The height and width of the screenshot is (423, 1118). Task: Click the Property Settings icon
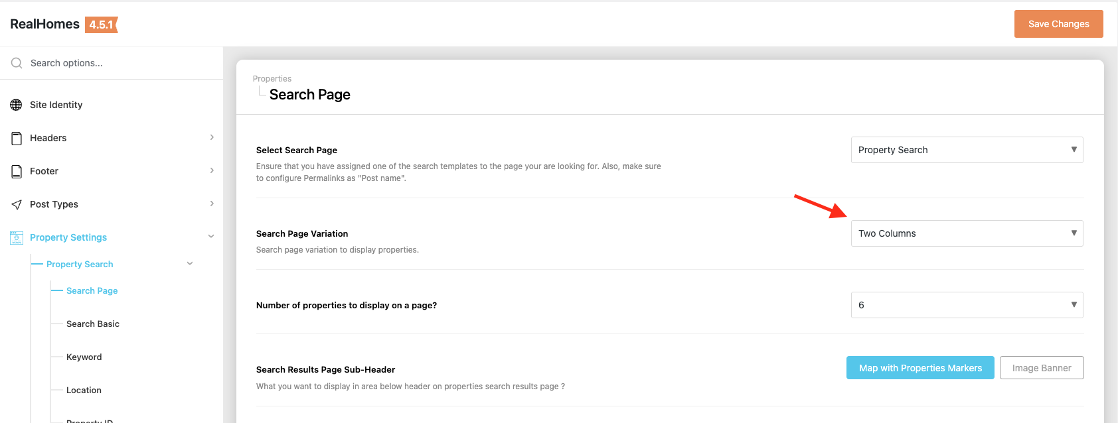click(17, 237)
